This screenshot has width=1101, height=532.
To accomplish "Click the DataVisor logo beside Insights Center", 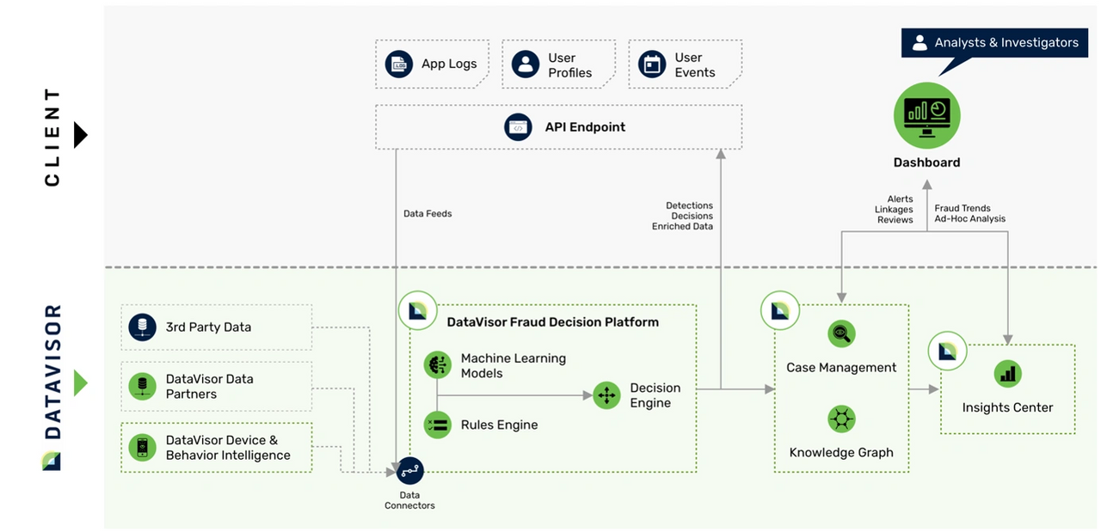I will click(x=948, y=351).
